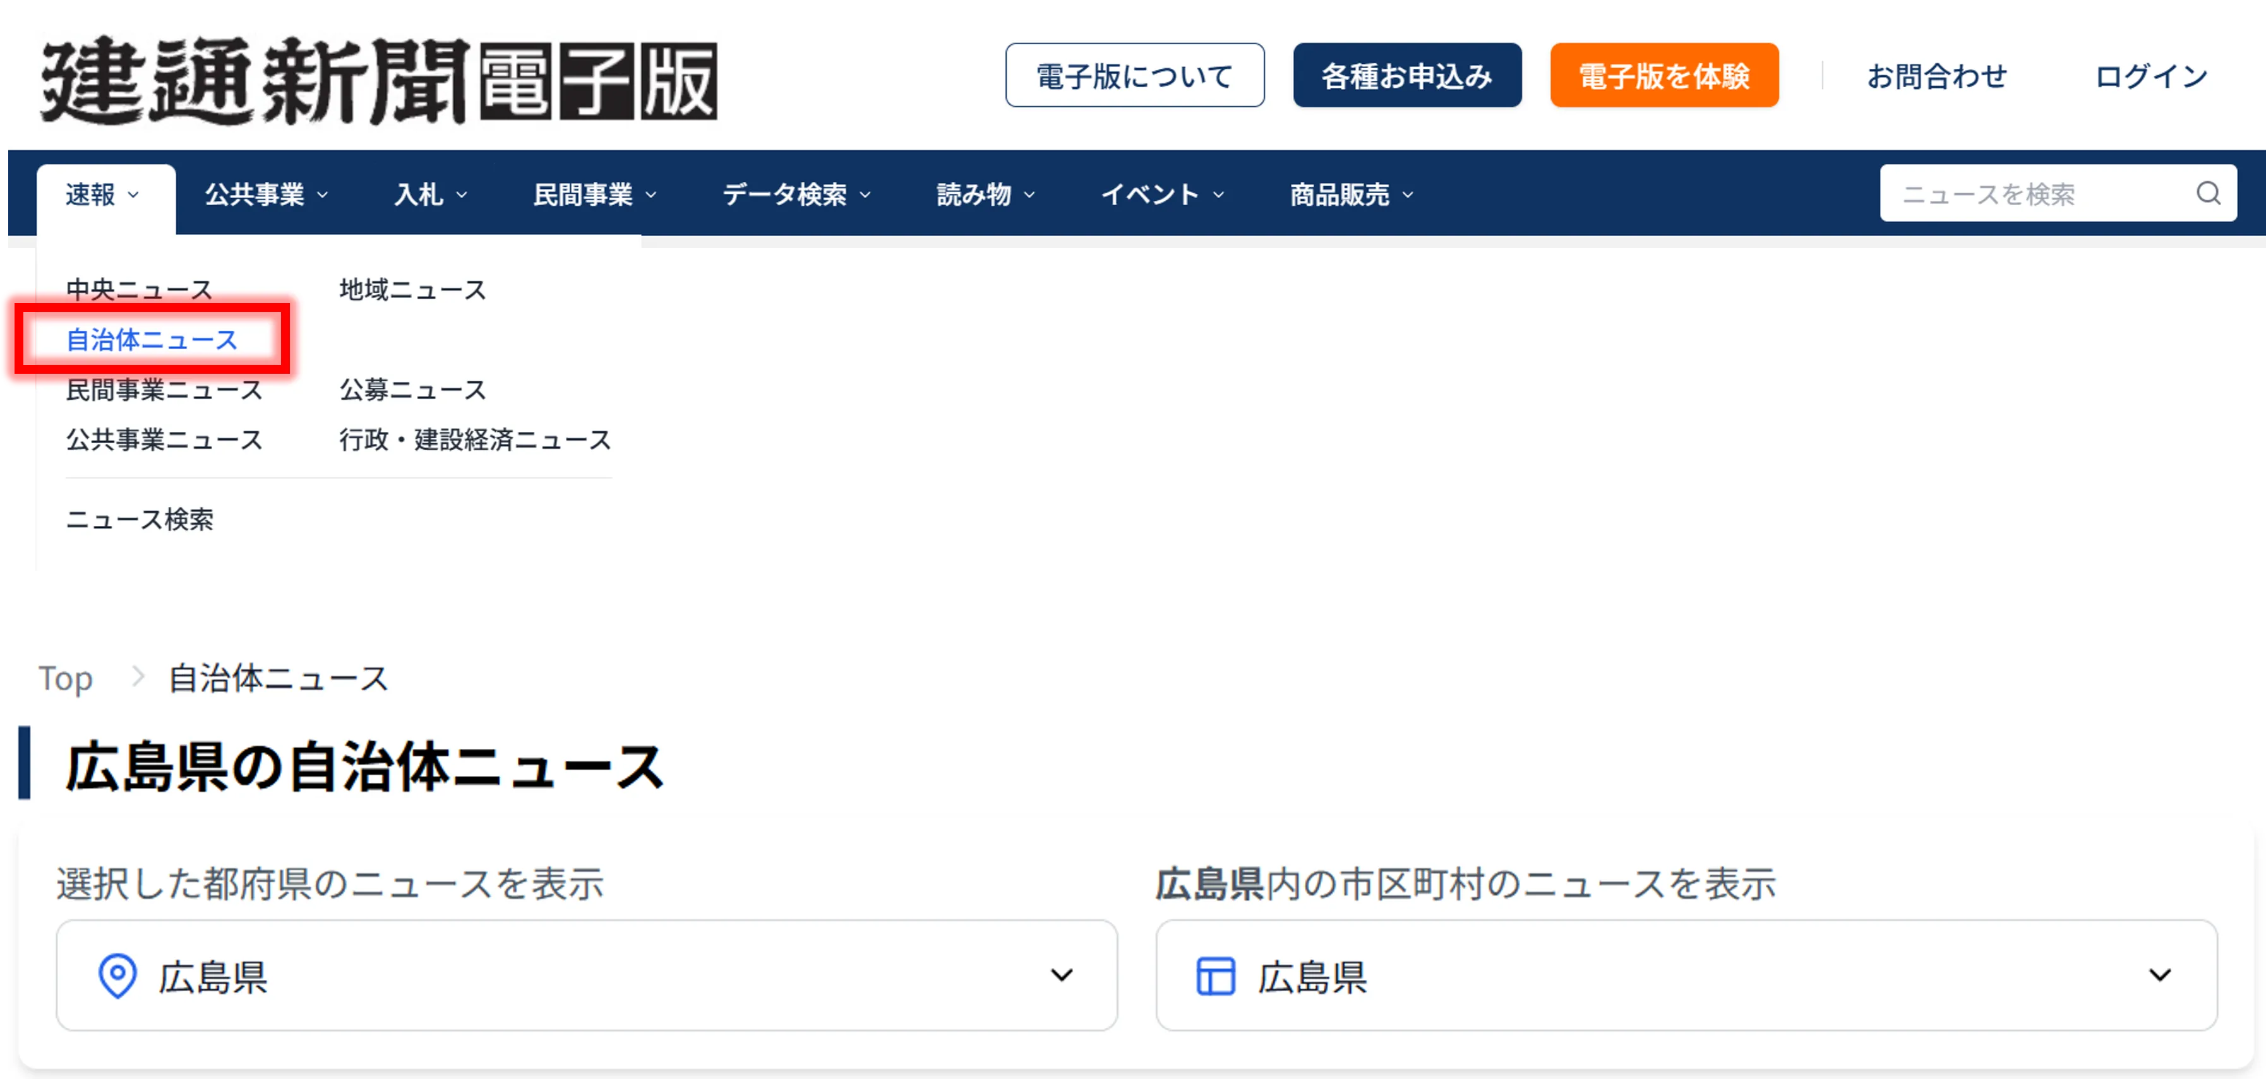The height and width of the screenshot is (1079, 2266).
Task: Open ニュース検索 from the dropdown menu
Action: 139,519
